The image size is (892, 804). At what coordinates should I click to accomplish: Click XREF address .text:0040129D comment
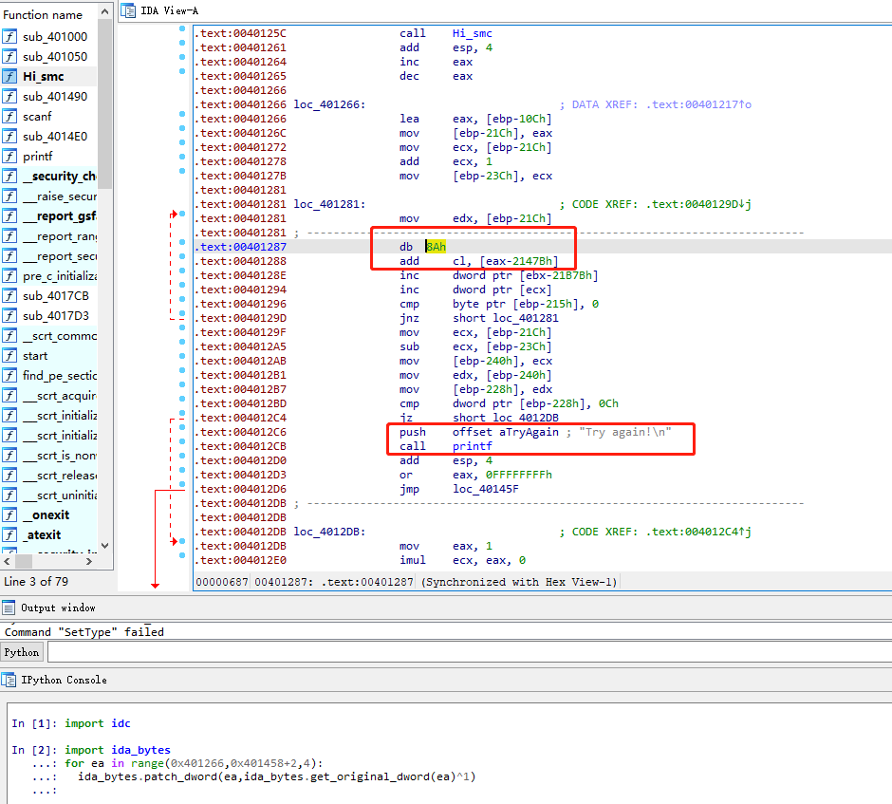698,204
